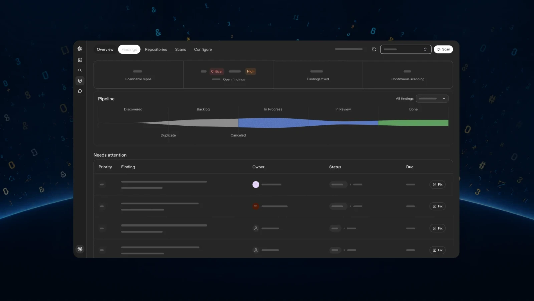This screenshot has width=534, height=301.
Task: Click Fix on the fourth finding row
Action: 437,250
